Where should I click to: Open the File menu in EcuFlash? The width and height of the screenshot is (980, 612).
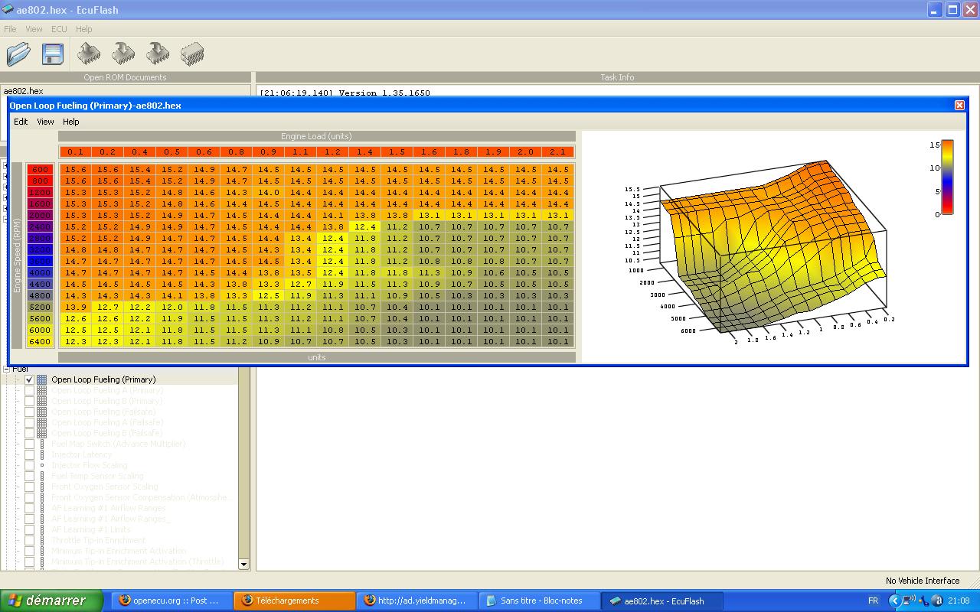tap(10, 29)
